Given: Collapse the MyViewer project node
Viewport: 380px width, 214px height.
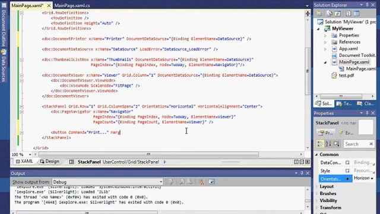Looking at the screenshot, I should tap(319, 29).
